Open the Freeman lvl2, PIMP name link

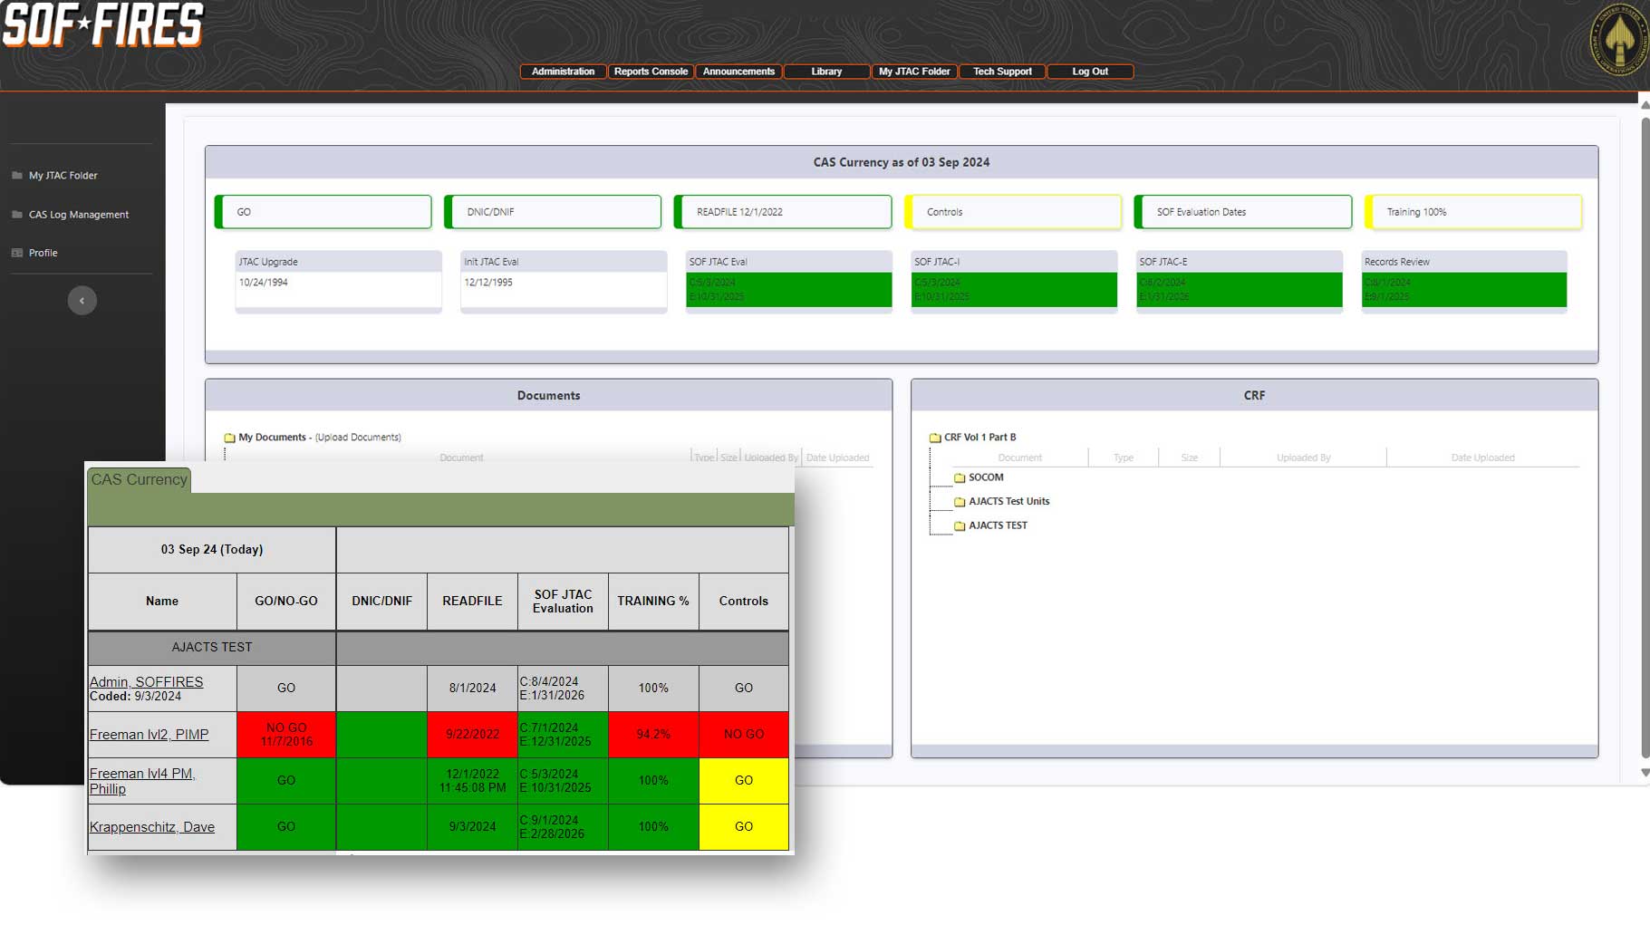tap(149, 735)
